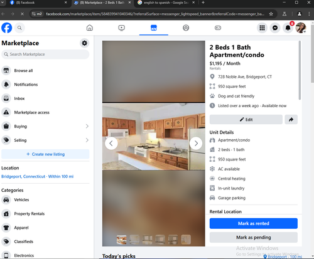Image resolution: width=314 pixels, height=259 pixels.
Task: Bookmark page with star icon
Action: tap(271, 14)
